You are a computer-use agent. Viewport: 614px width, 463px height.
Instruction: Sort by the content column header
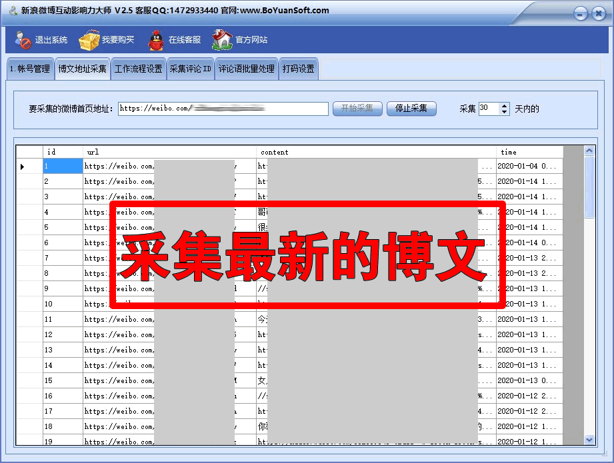tap(376, 152)
